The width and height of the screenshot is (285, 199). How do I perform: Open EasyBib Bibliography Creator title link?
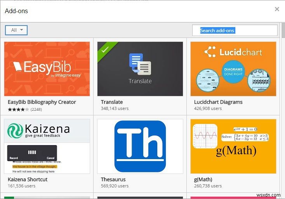(42, 102)
